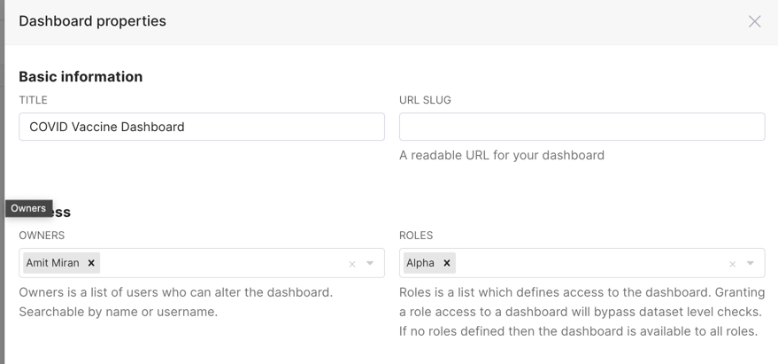Click the URL SLUG field label

tap(425, 100)
